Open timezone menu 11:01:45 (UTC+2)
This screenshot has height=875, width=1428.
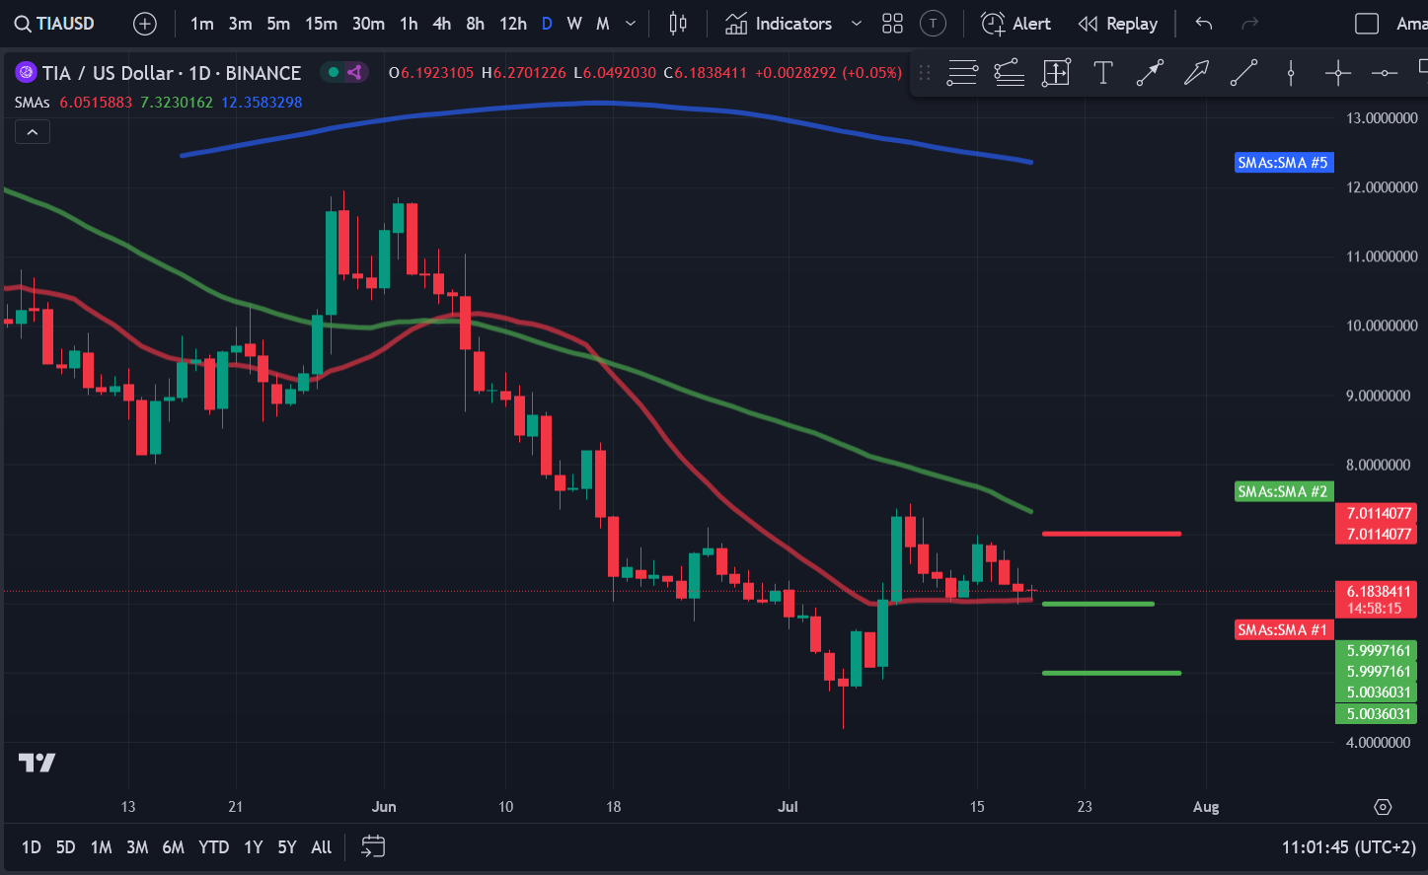coord(1349,847)
